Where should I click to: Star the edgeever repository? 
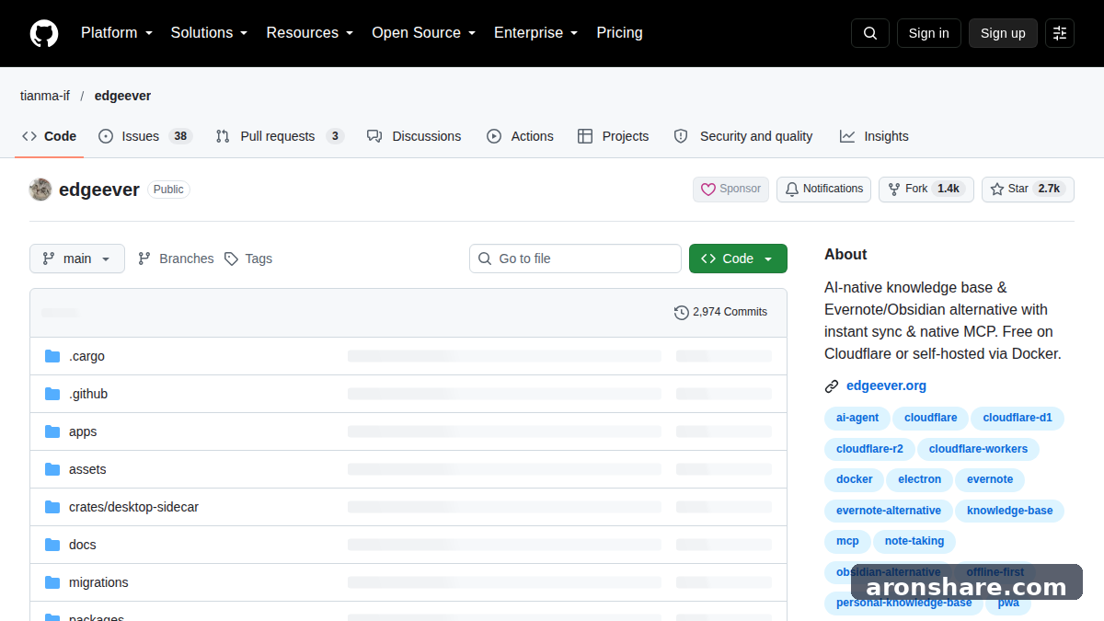click(x=1028, y=190)
